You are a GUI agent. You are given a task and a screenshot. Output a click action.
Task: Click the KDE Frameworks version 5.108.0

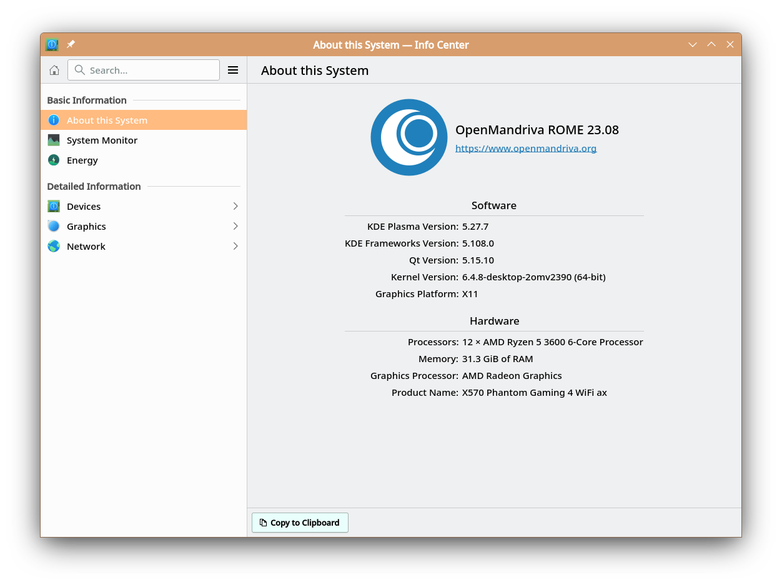point(478,243)
